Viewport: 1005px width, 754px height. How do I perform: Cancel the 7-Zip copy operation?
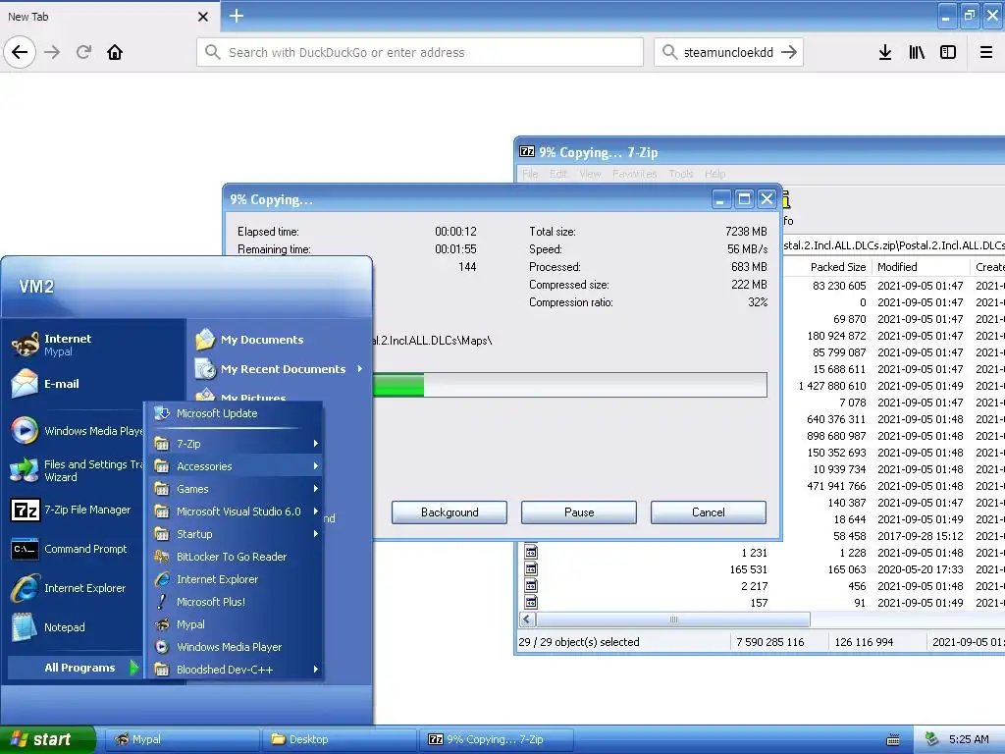tap(709, 512)
